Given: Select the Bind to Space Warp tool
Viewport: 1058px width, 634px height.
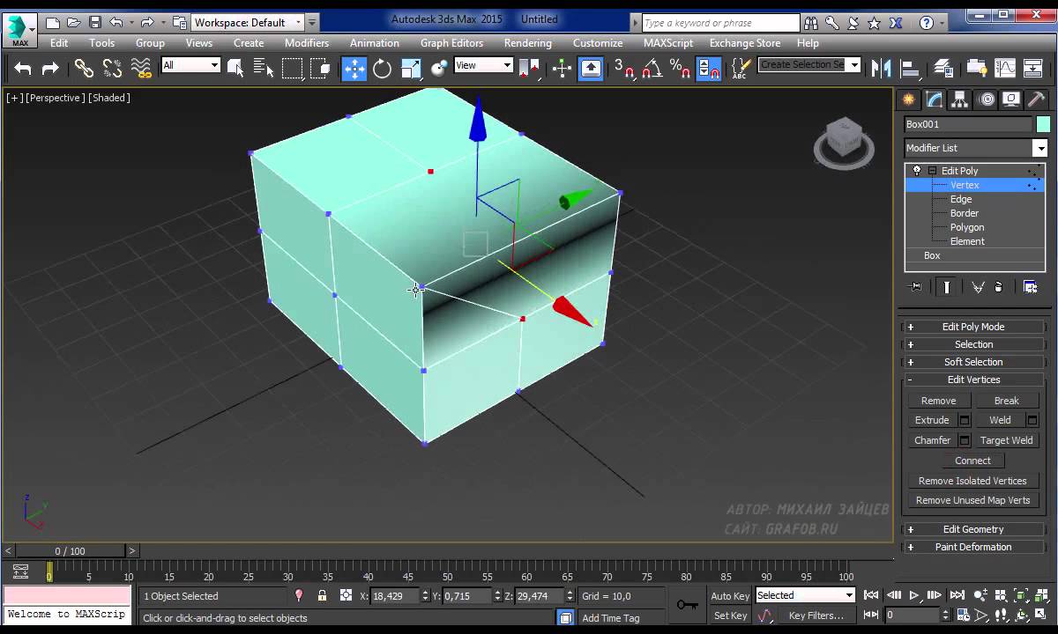Looking at the screenshot, I should coord(141,68).
